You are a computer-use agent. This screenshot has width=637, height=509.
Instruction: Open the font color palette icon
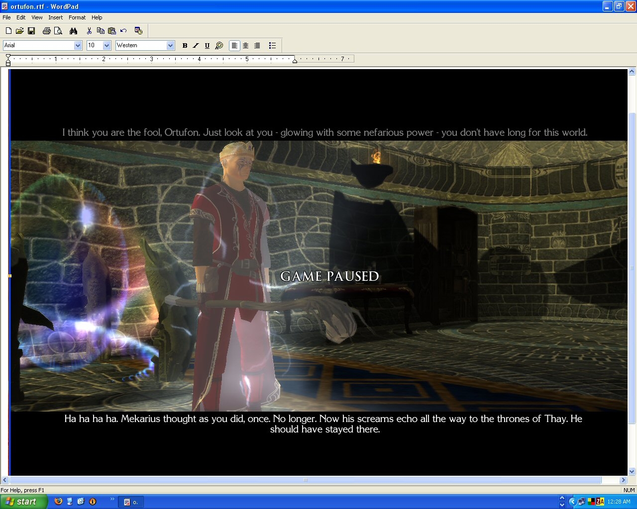click(x=219, y=45)
